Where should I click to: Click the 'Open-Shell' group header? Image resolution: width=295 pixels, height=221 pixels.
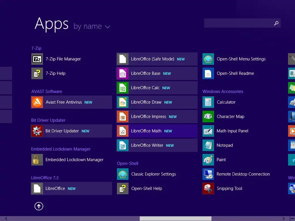pos(128,163)
